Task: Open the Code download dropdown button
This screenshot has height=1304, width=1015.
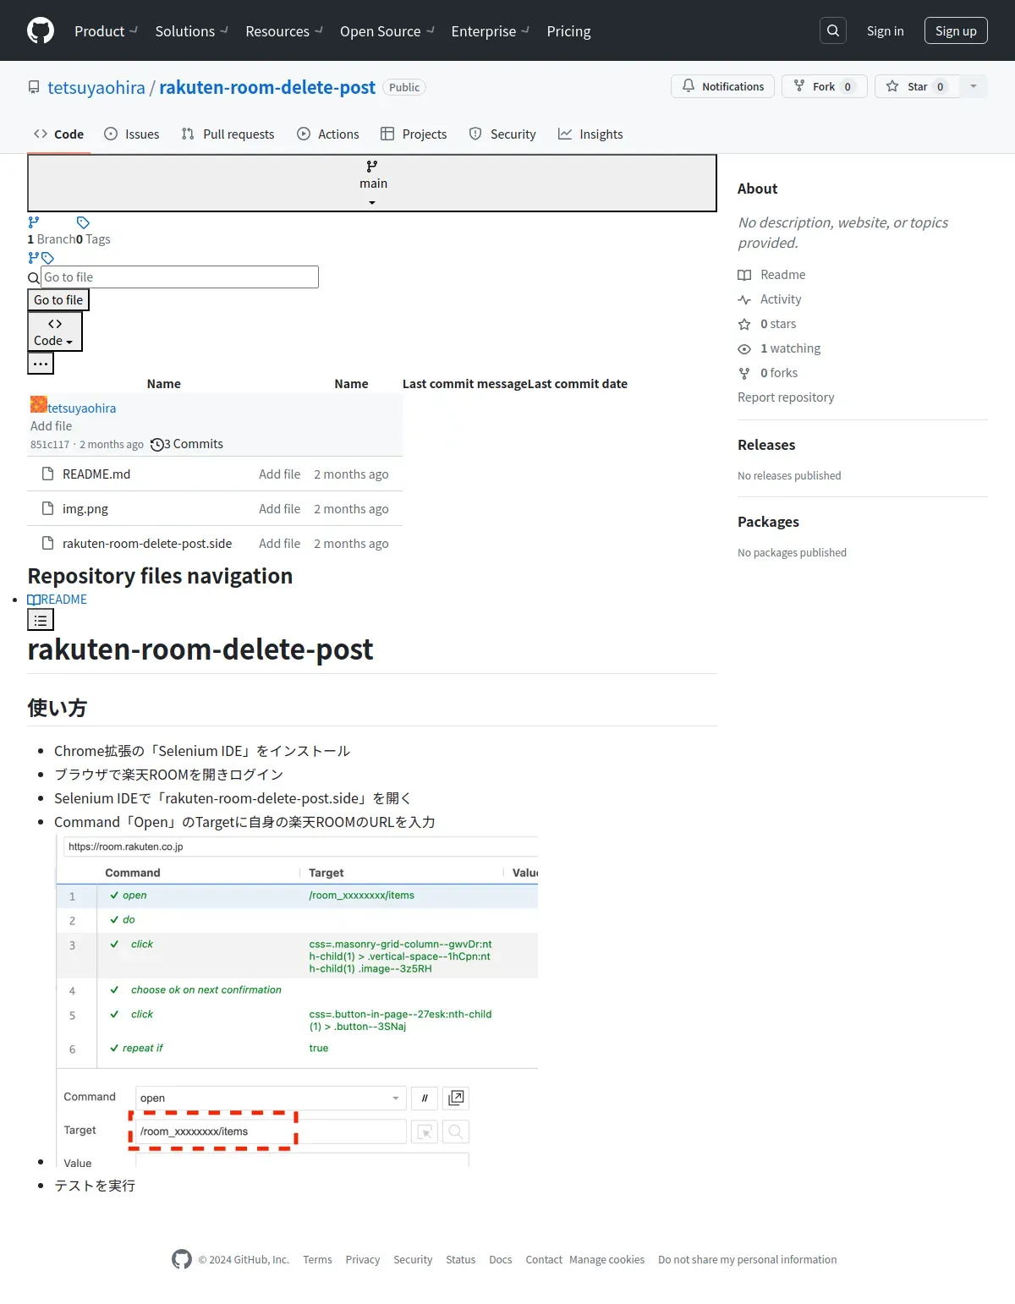Action: point(55,331)
